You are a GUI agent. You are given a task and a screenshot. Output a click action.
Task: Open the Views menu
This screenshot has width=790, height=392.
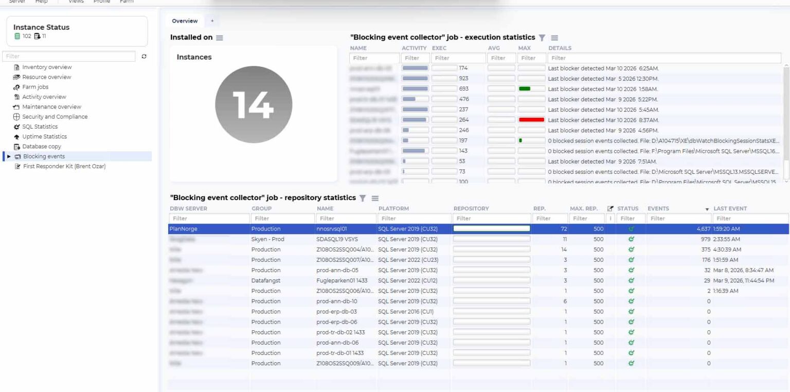tap(76, 2)
